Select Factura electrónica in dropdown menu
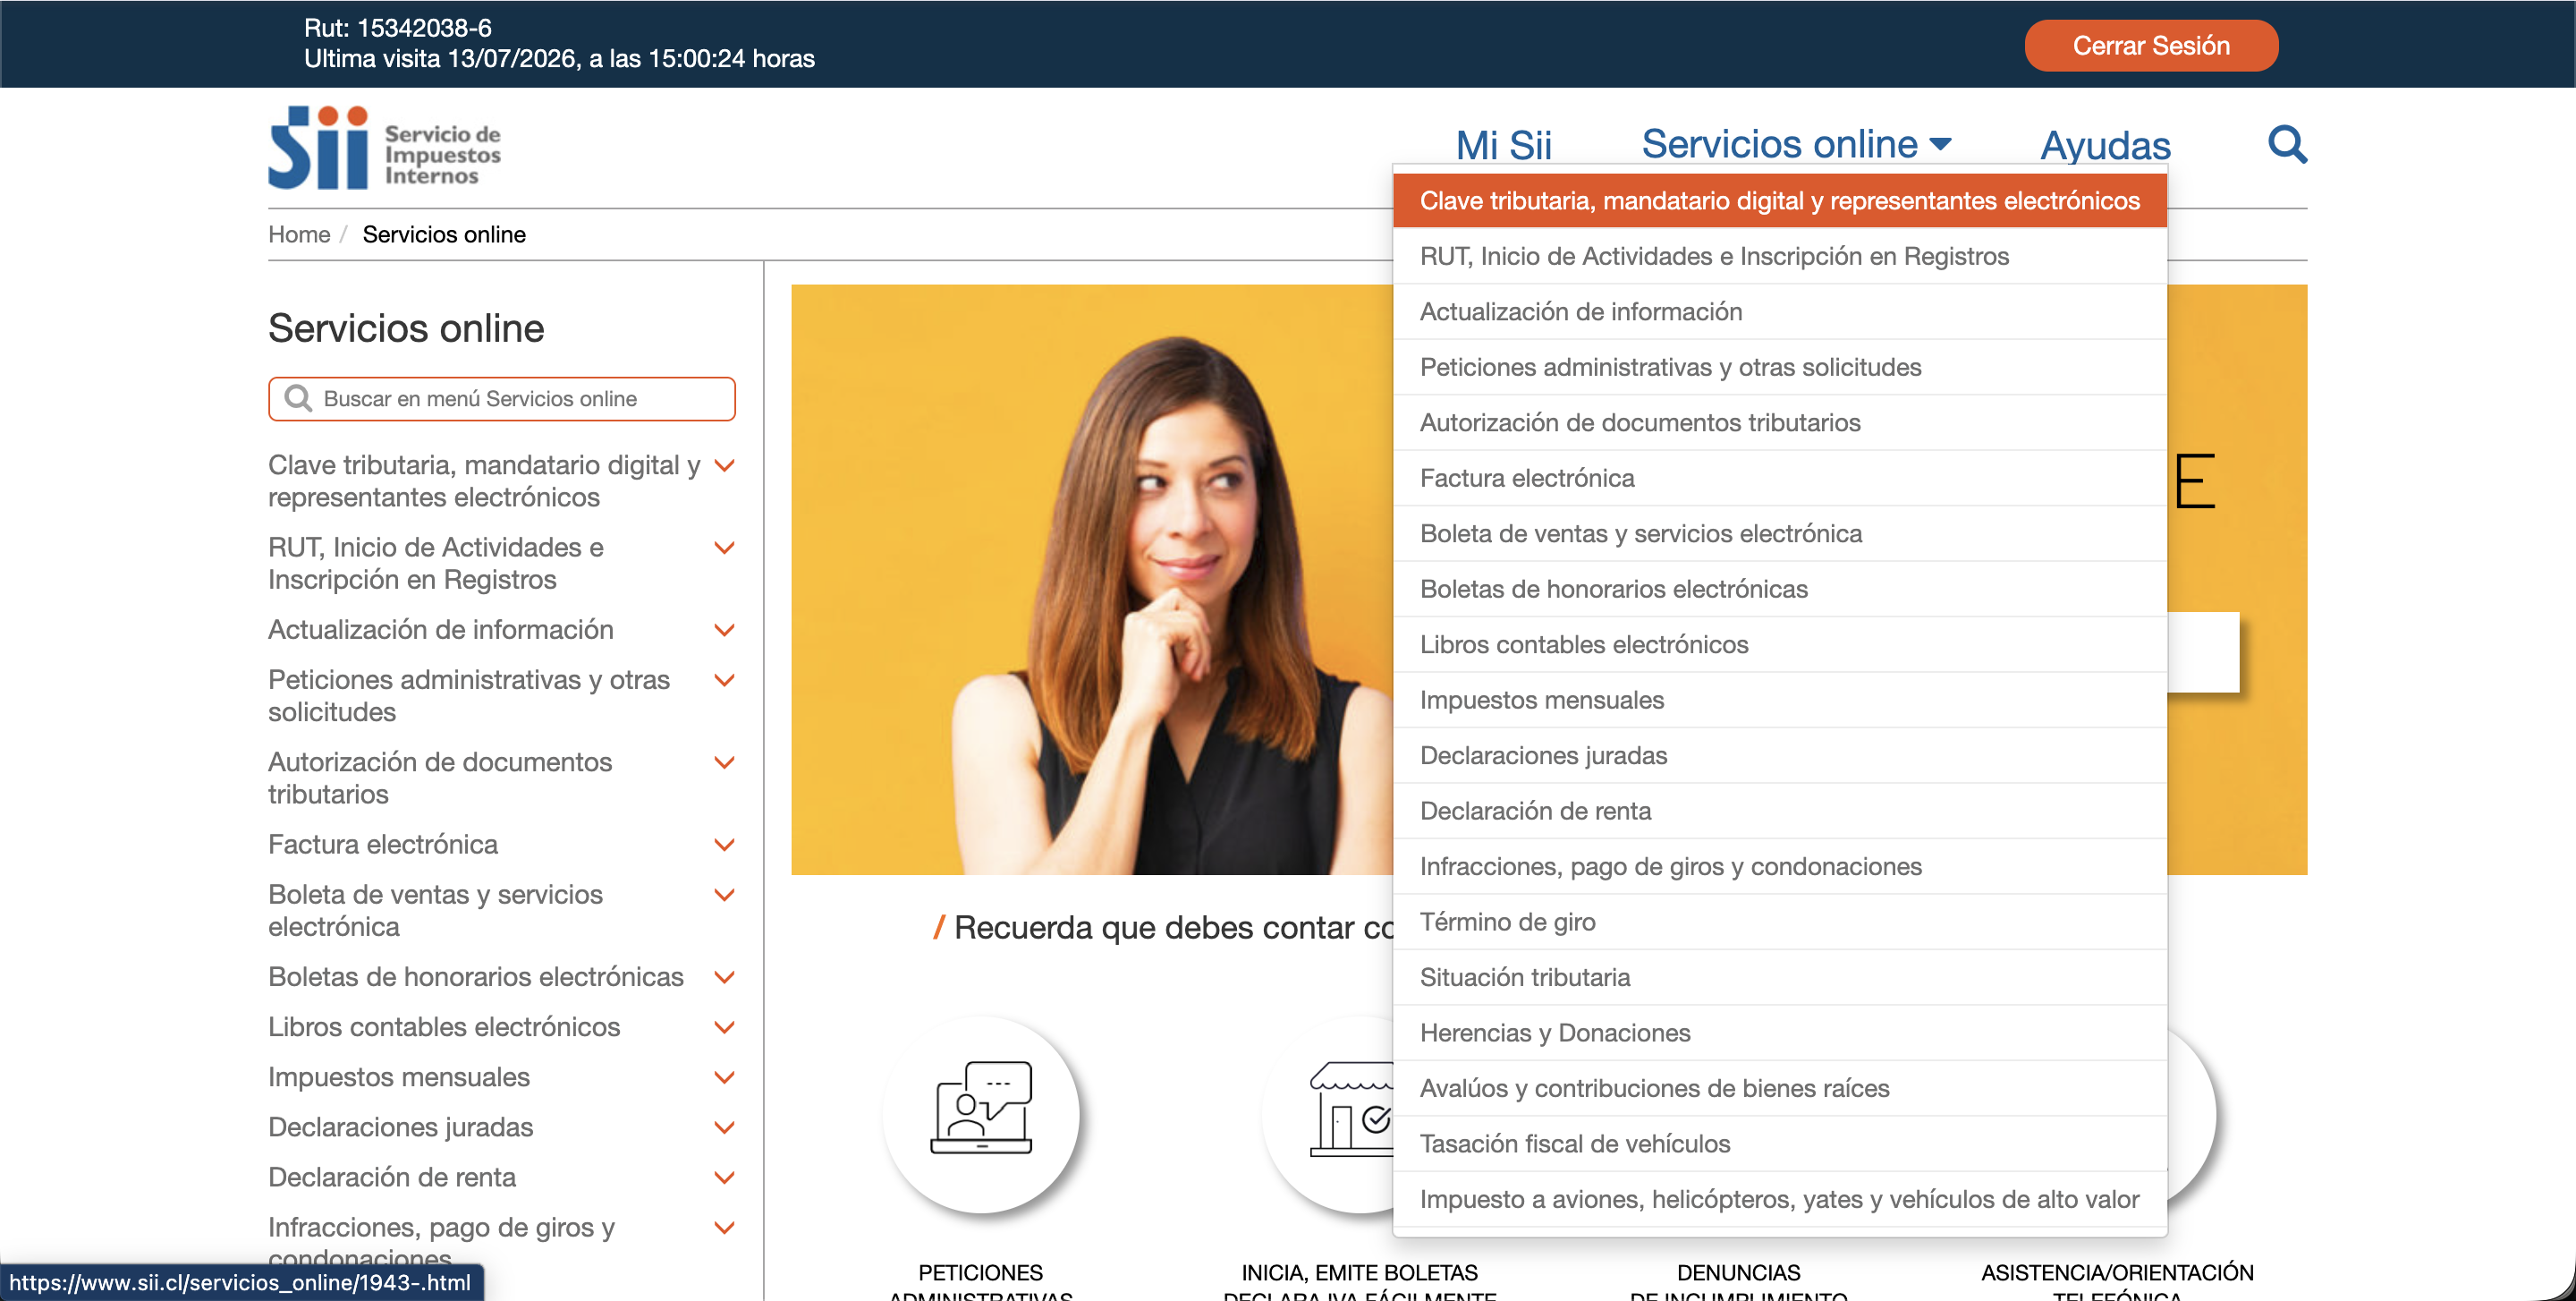This screenshot has height=1301, width=2576. click(x=1780, y=478)
